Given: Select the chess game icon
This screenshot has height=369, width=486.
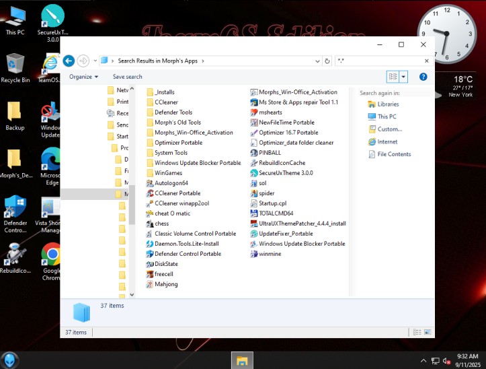Looking at the screenshot, I should (x=150, y=224).
